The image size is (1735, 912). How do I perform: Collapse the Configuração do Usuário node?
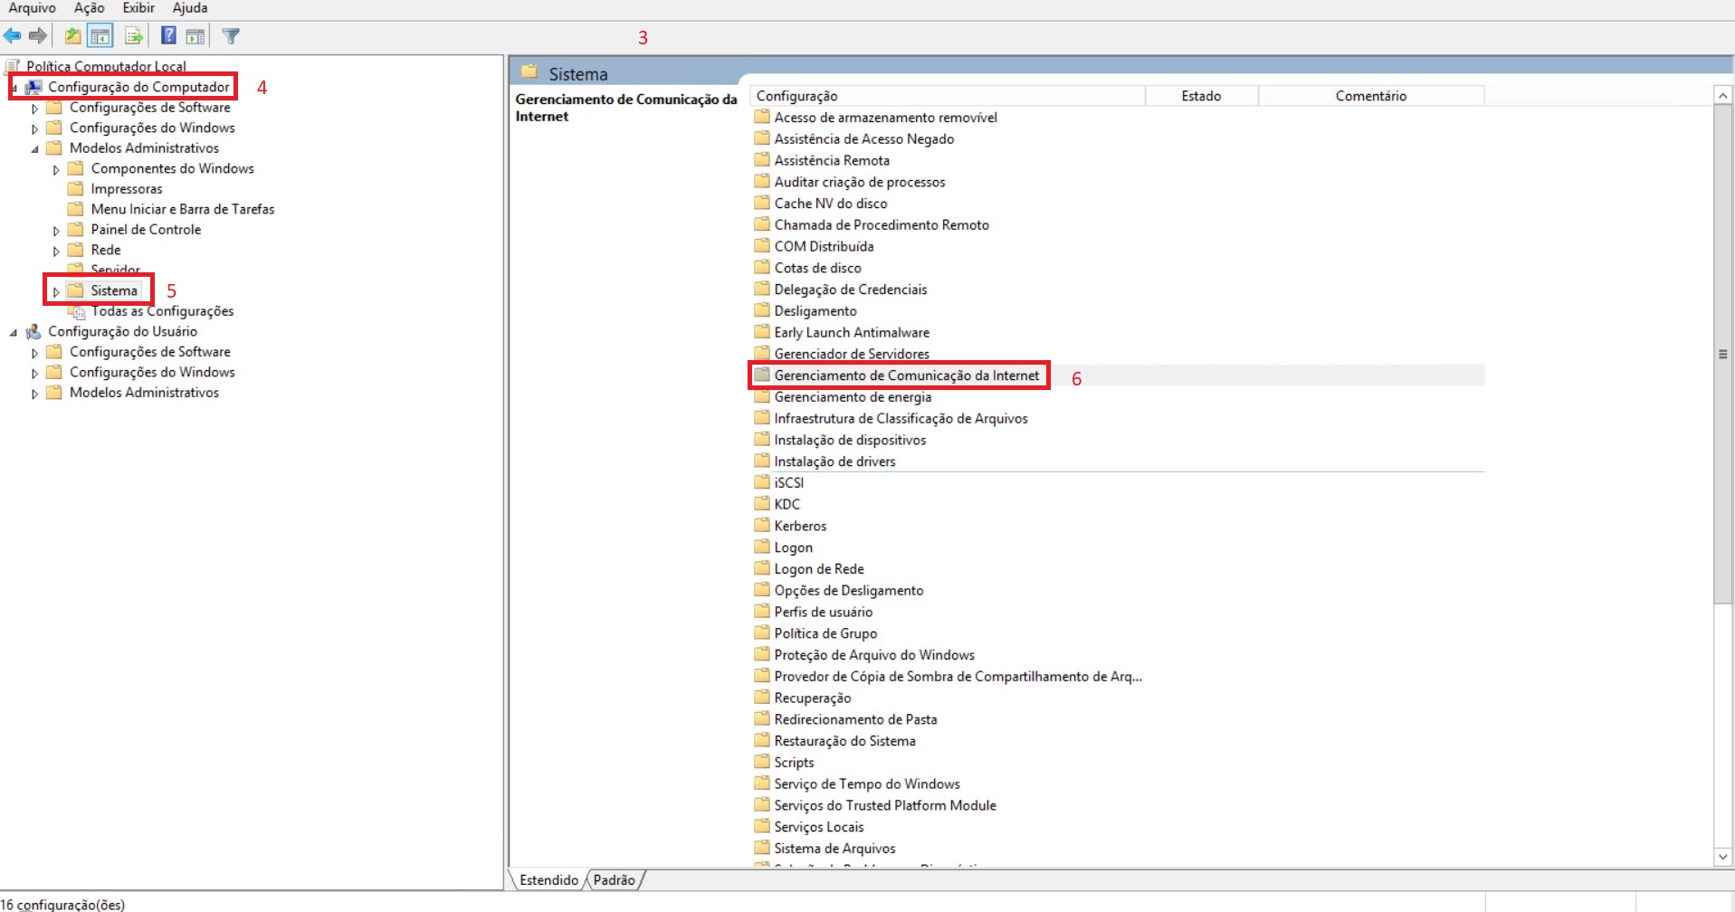pyautogui.click(x=14, y=332)
